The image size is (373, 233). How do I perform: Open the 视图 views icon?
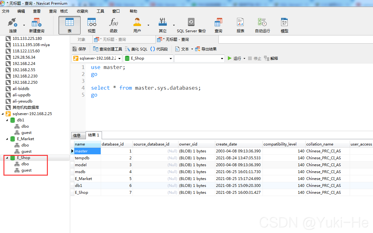[x=92, y=25]
